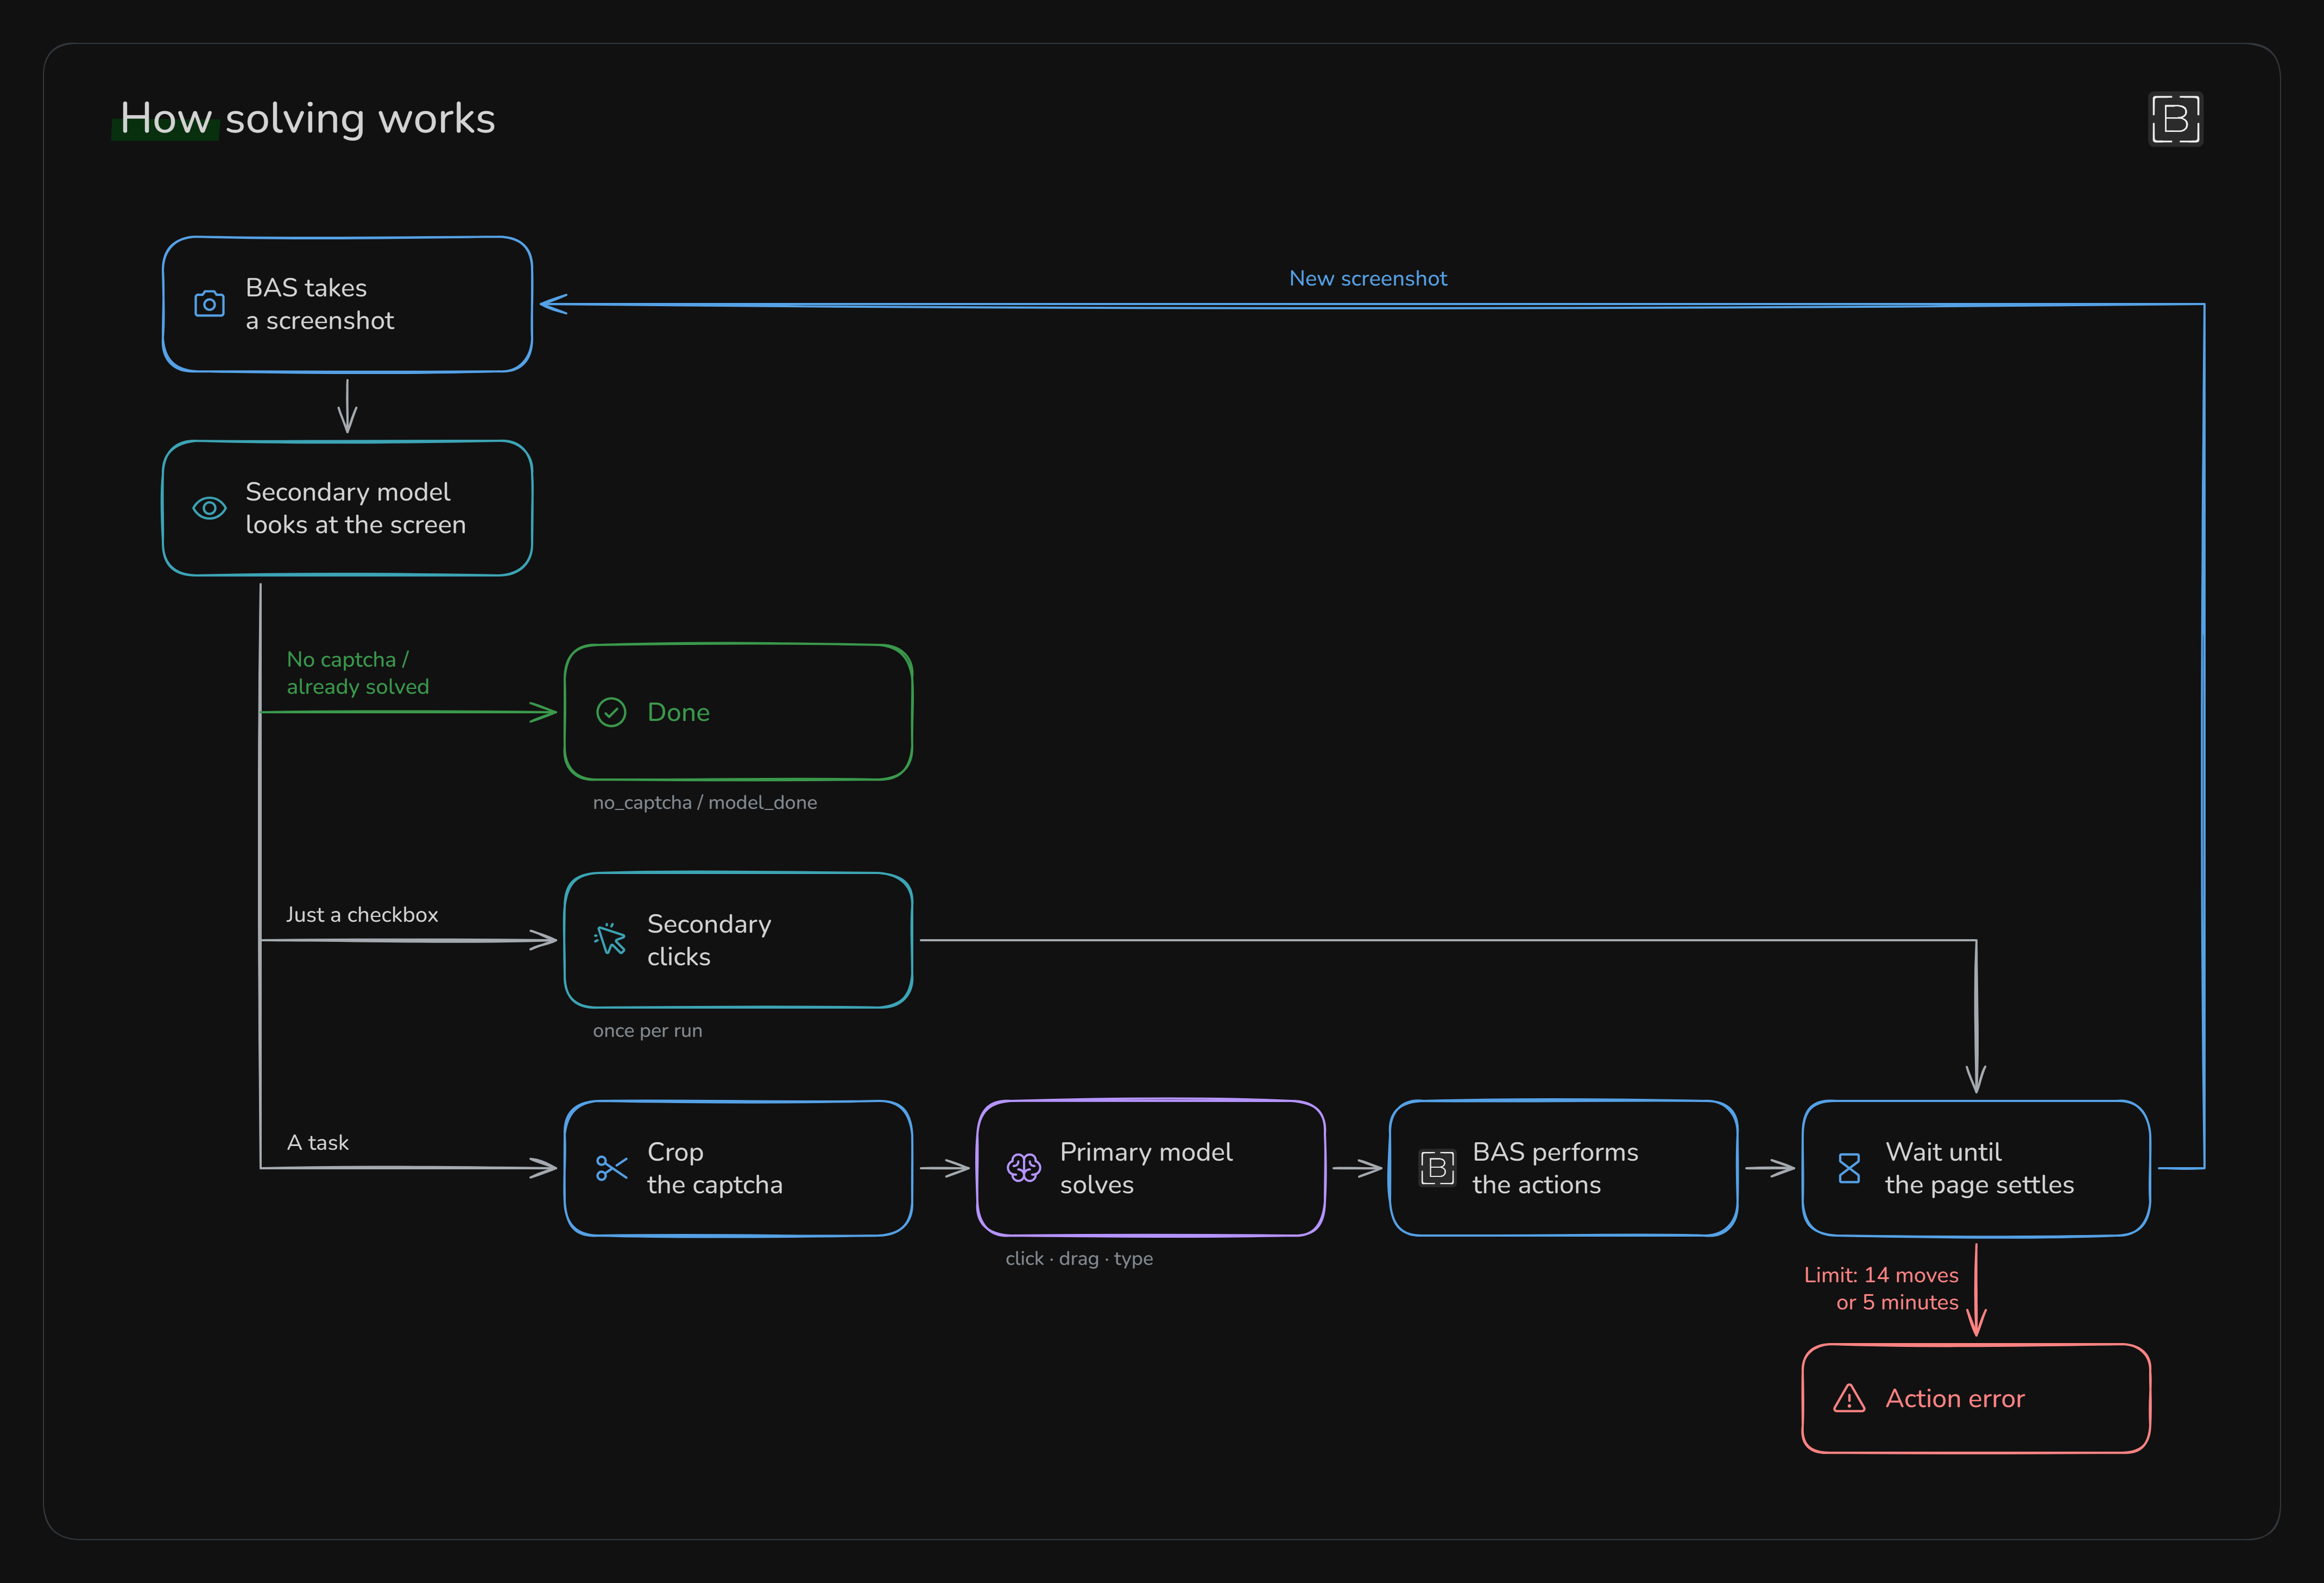Click the 'Action error' node text

point(1955,1398)
